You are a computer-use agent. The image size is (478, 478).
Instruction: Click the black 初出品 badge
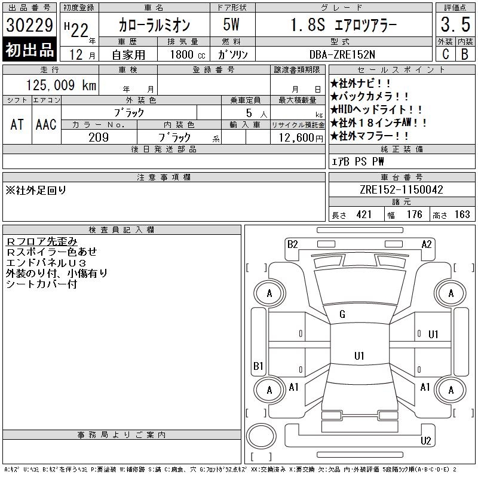point(30,50)
